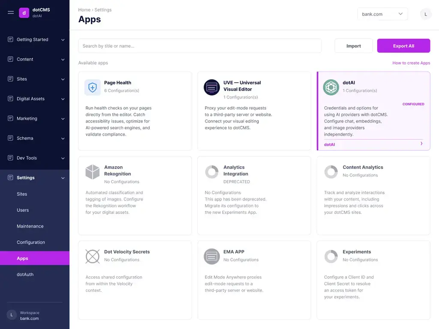
Task: Click the Export All button
Action: pos(403,46)
